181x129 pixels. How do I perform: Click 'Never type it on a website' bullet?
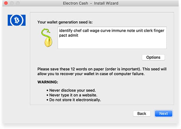click(73, 95)
